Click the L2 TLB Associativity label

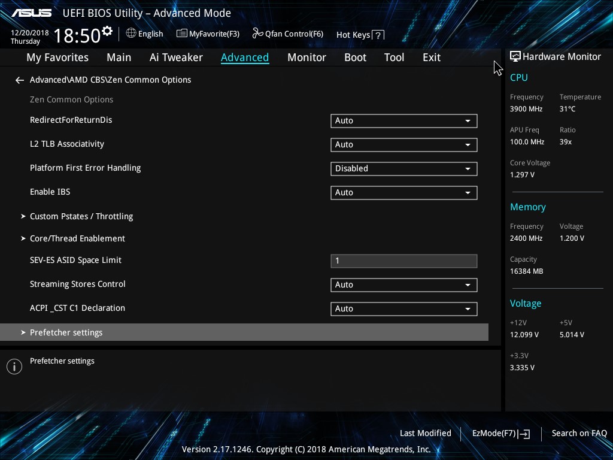tap(67, 144)
